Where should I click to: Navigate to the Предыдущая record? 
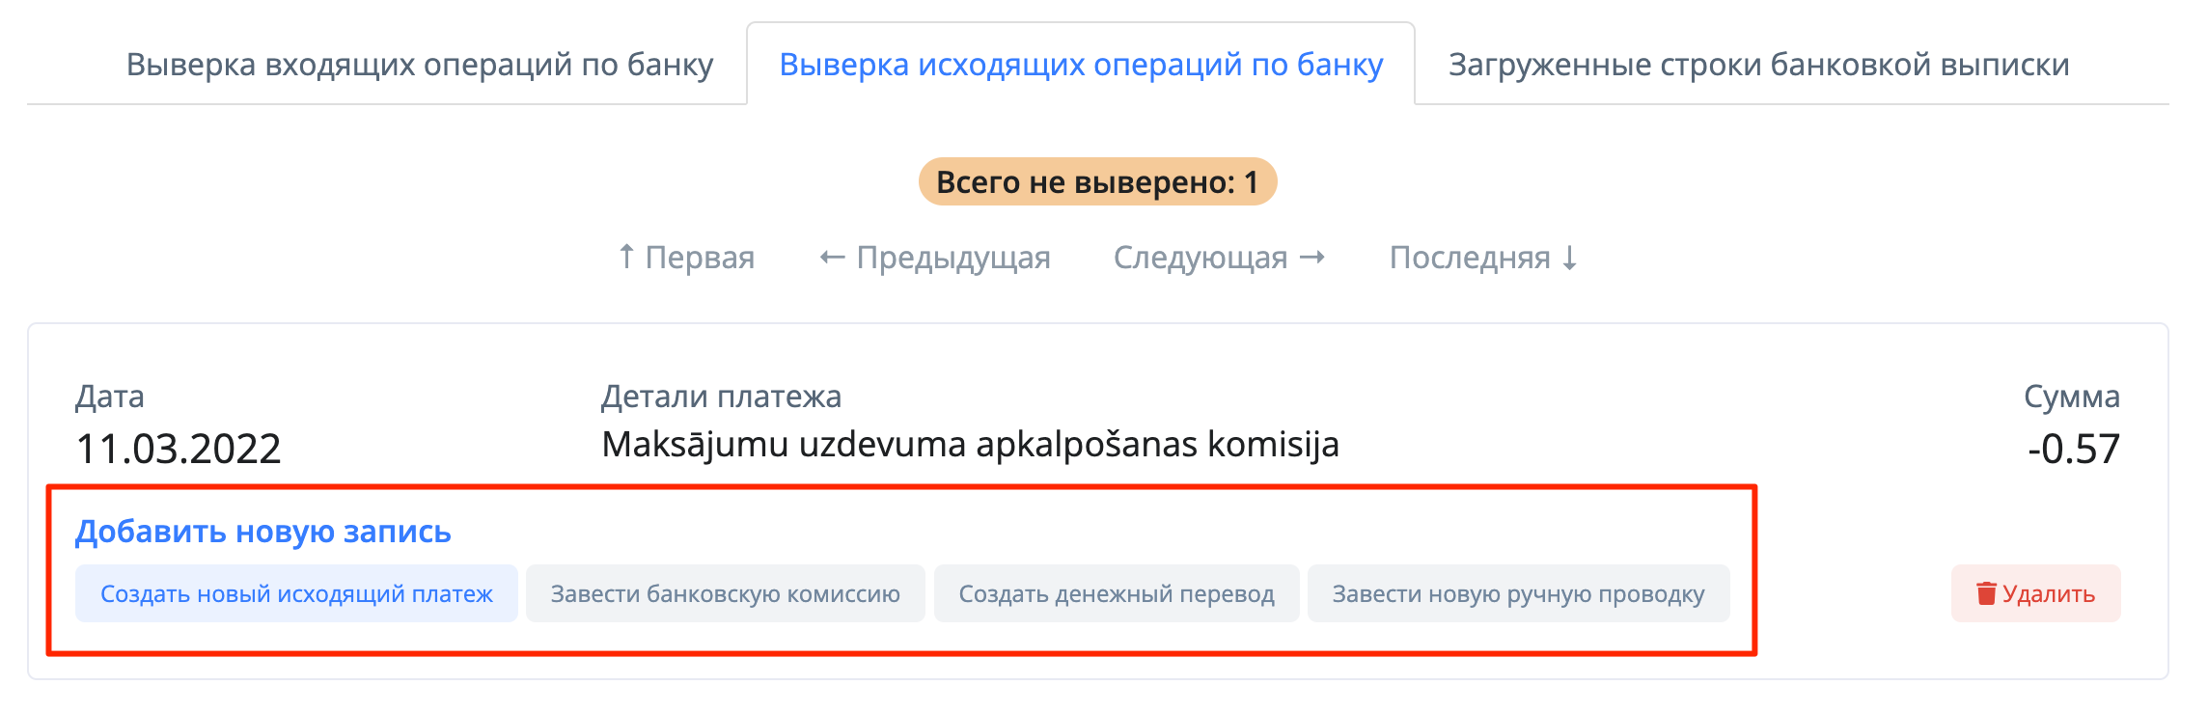point(934,258)
